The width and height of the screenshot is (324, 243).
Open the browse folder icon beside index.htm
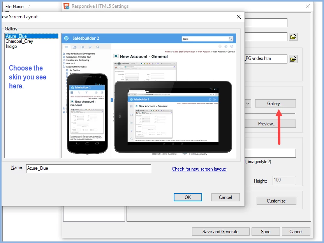coord(293,59)
